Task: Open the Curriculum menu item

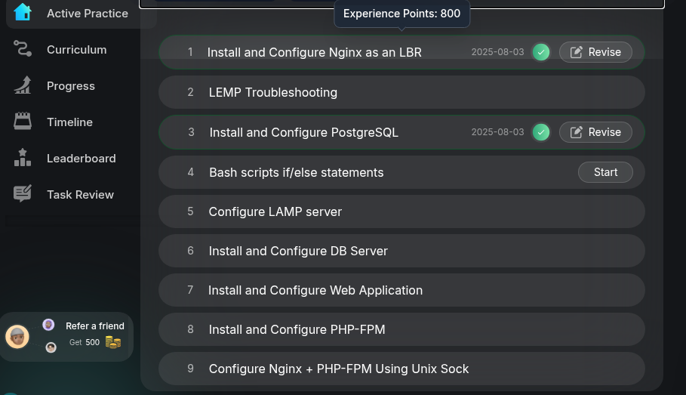Action: [x=76, y=49]
